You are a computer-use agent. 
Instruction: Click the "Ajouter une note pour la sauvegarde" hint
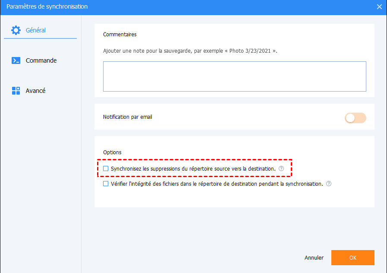tap(190, 51)
